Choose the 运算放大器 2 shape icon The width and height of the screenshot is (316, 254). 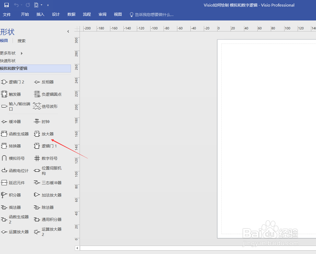coord(37,232)
